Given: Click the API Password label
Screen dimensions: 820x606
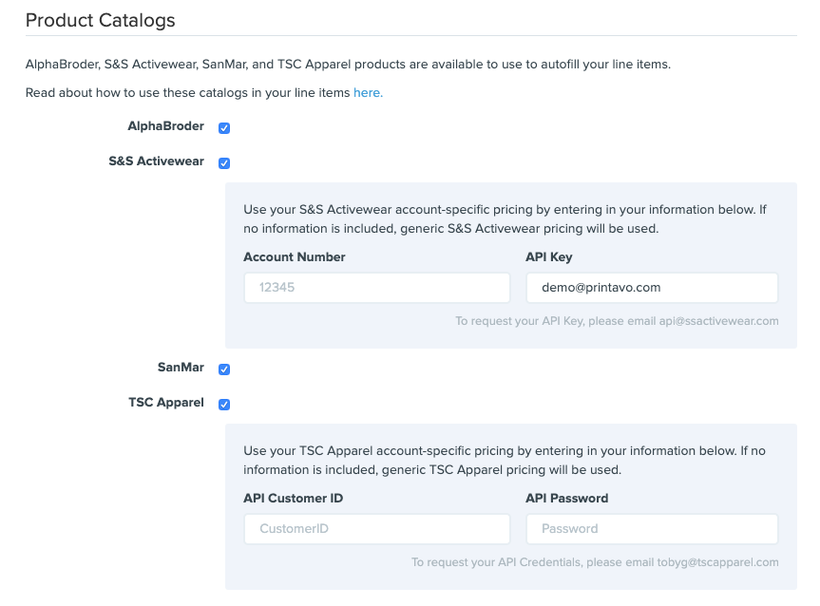Looking at the screenshot, I should tap(567, 498).
